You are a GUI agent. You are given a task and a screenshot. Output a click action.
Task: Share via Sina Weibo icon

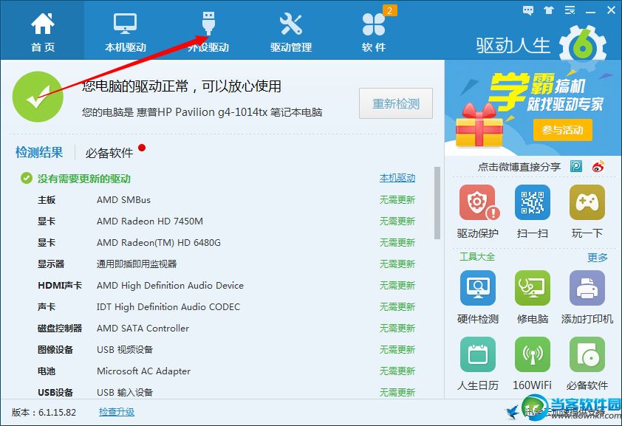pyautogui.click(x=598, y=166)
